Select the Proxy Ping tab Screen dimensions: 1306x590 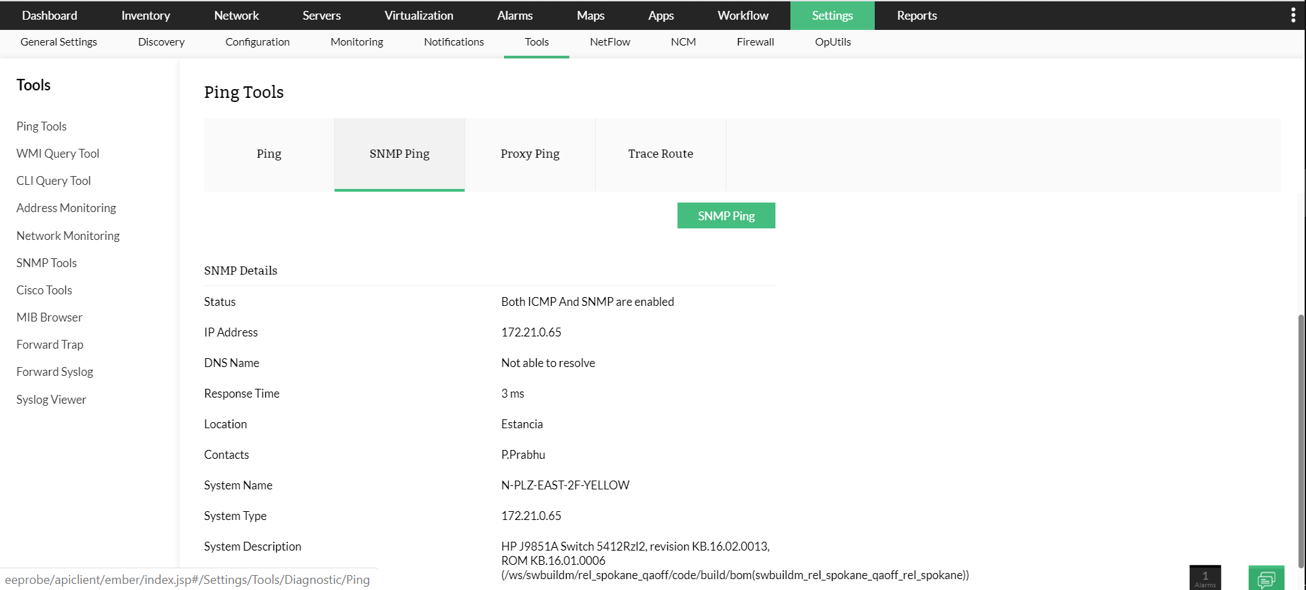coord(530,154)
